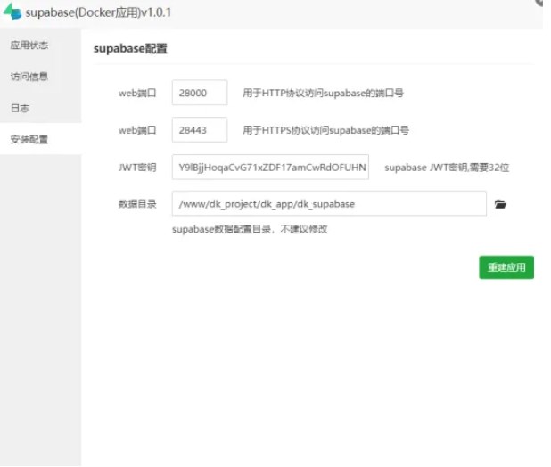Click the supabase logo icon in title
This screenshot has width=551, height=467.
click(x=12, y=12)
